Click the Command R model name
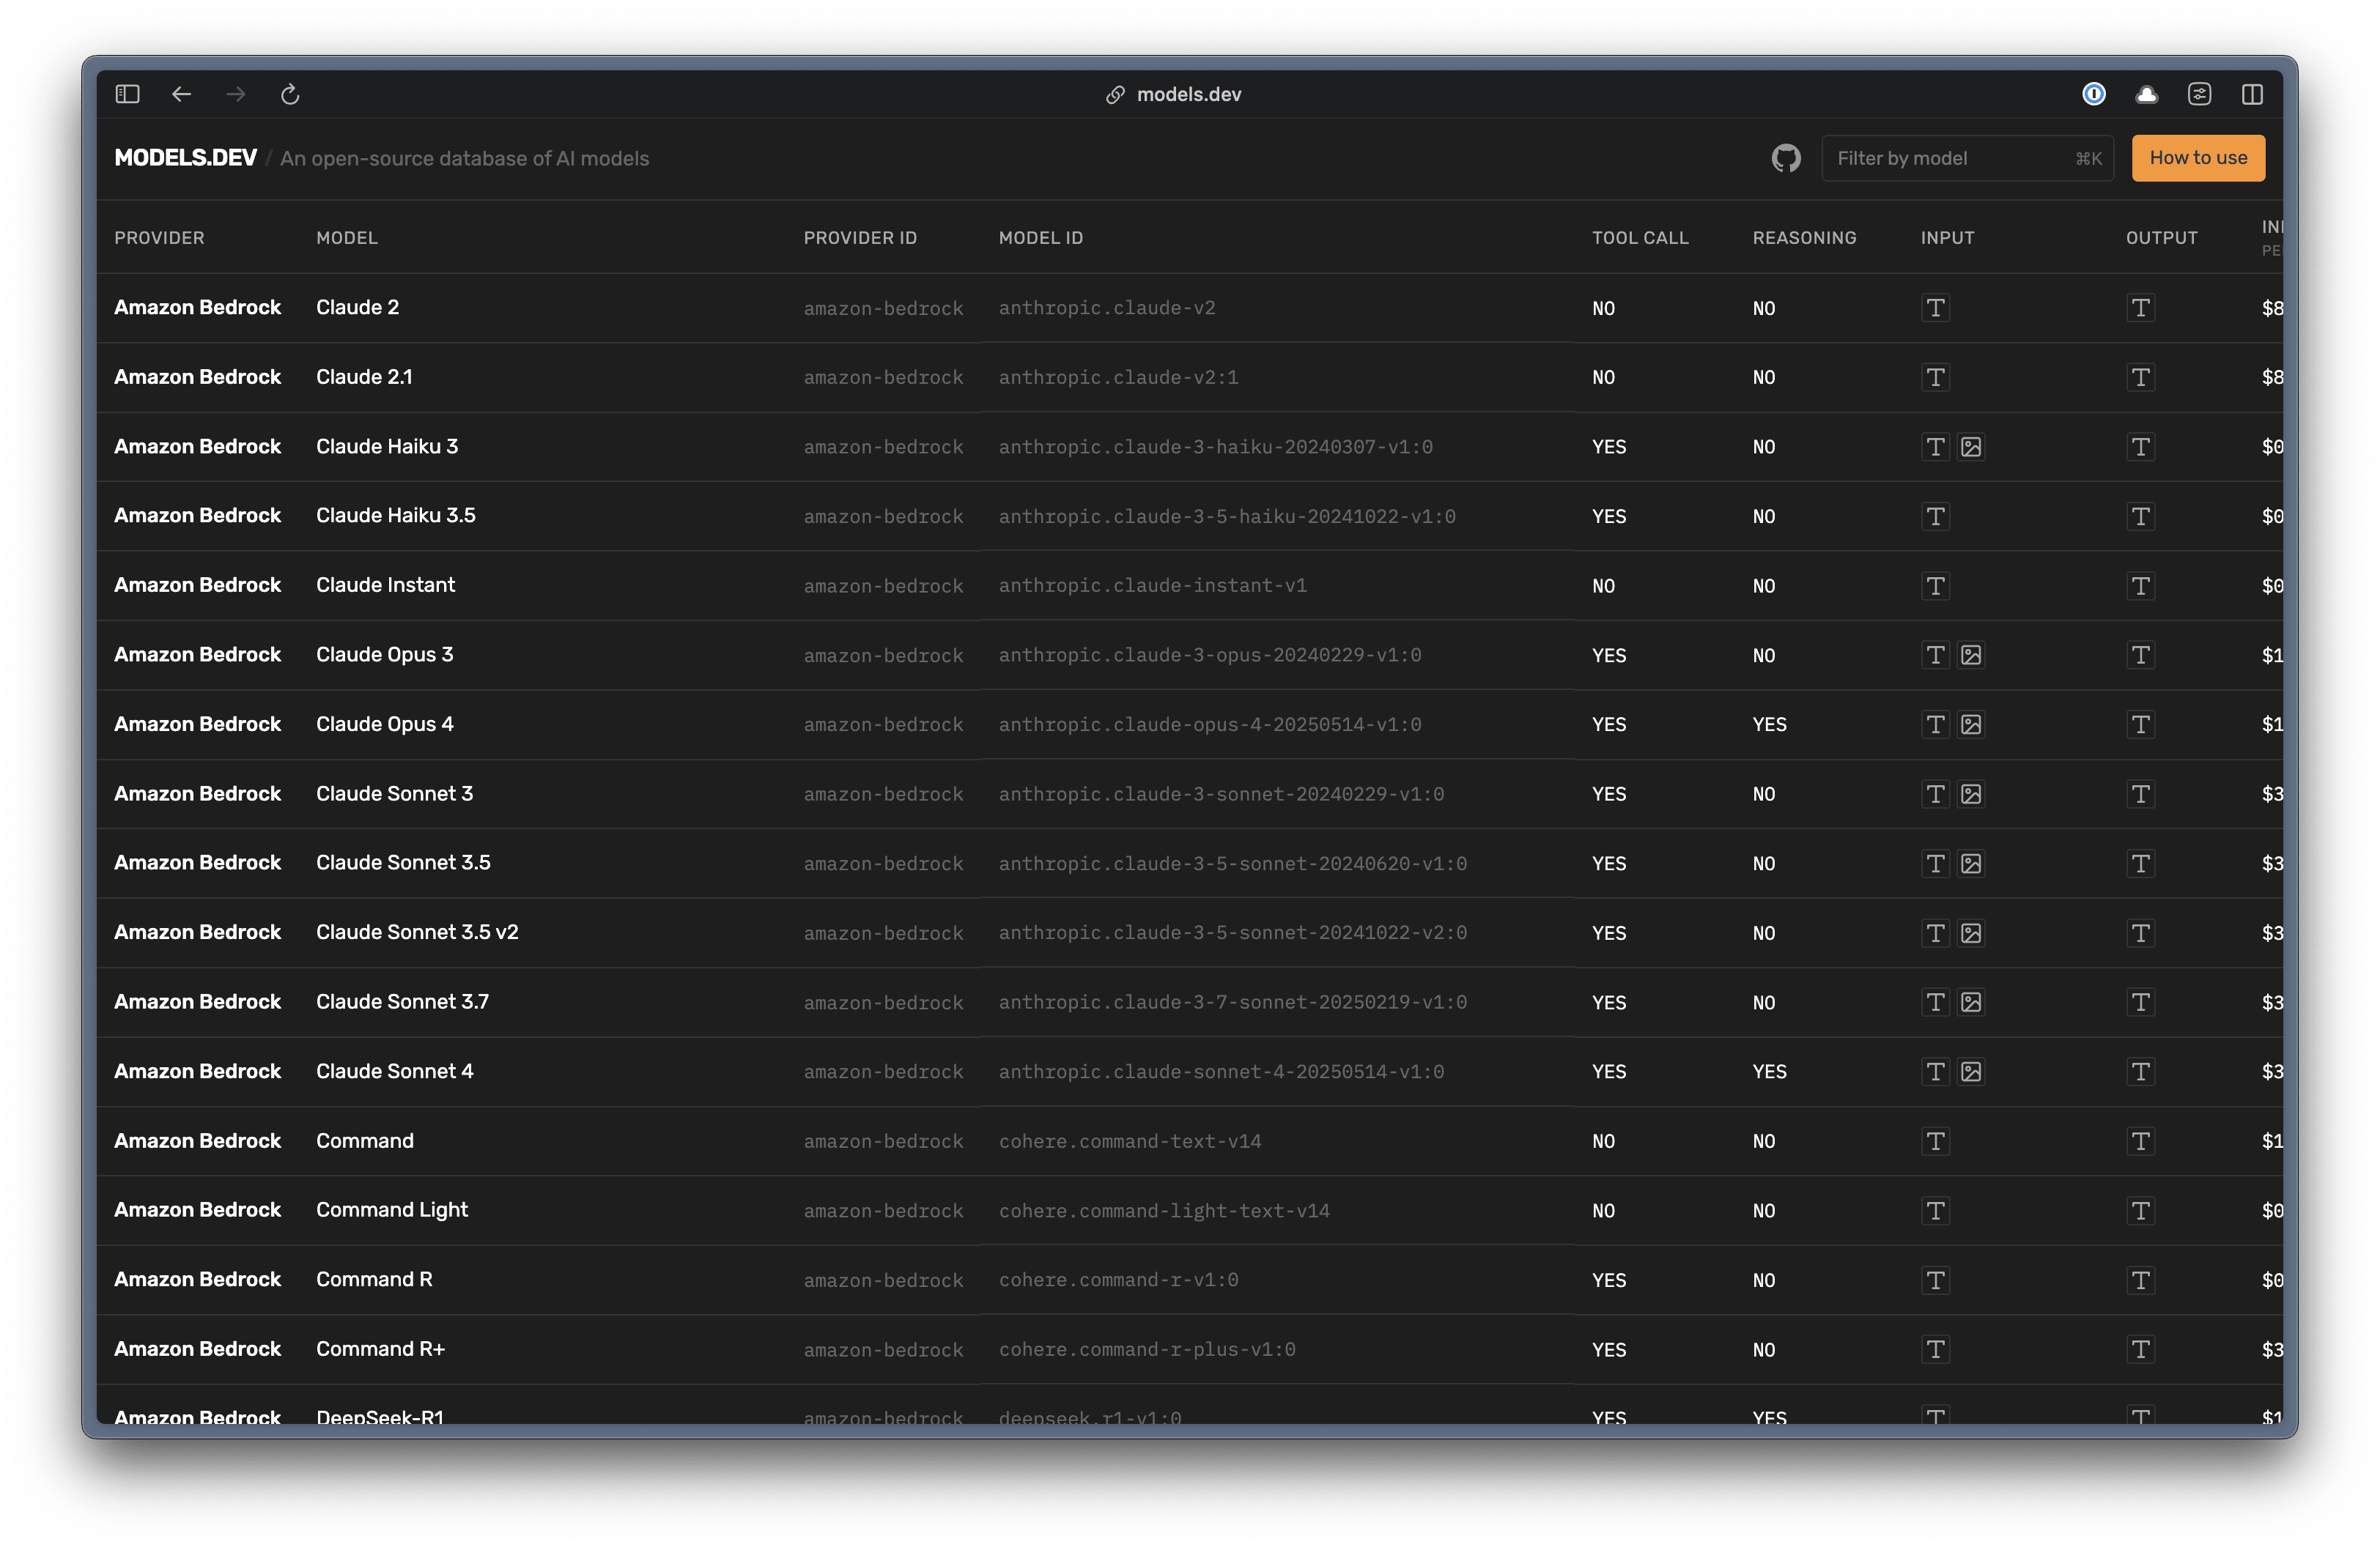Screen dimensions: 2380x1547 click(374, 1279)
